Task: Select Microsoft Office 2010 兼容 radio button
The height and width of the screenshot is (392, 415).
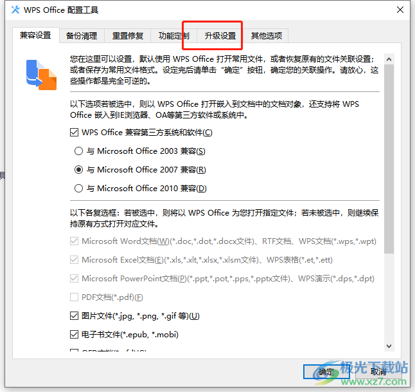Action: tap(78, 189)
